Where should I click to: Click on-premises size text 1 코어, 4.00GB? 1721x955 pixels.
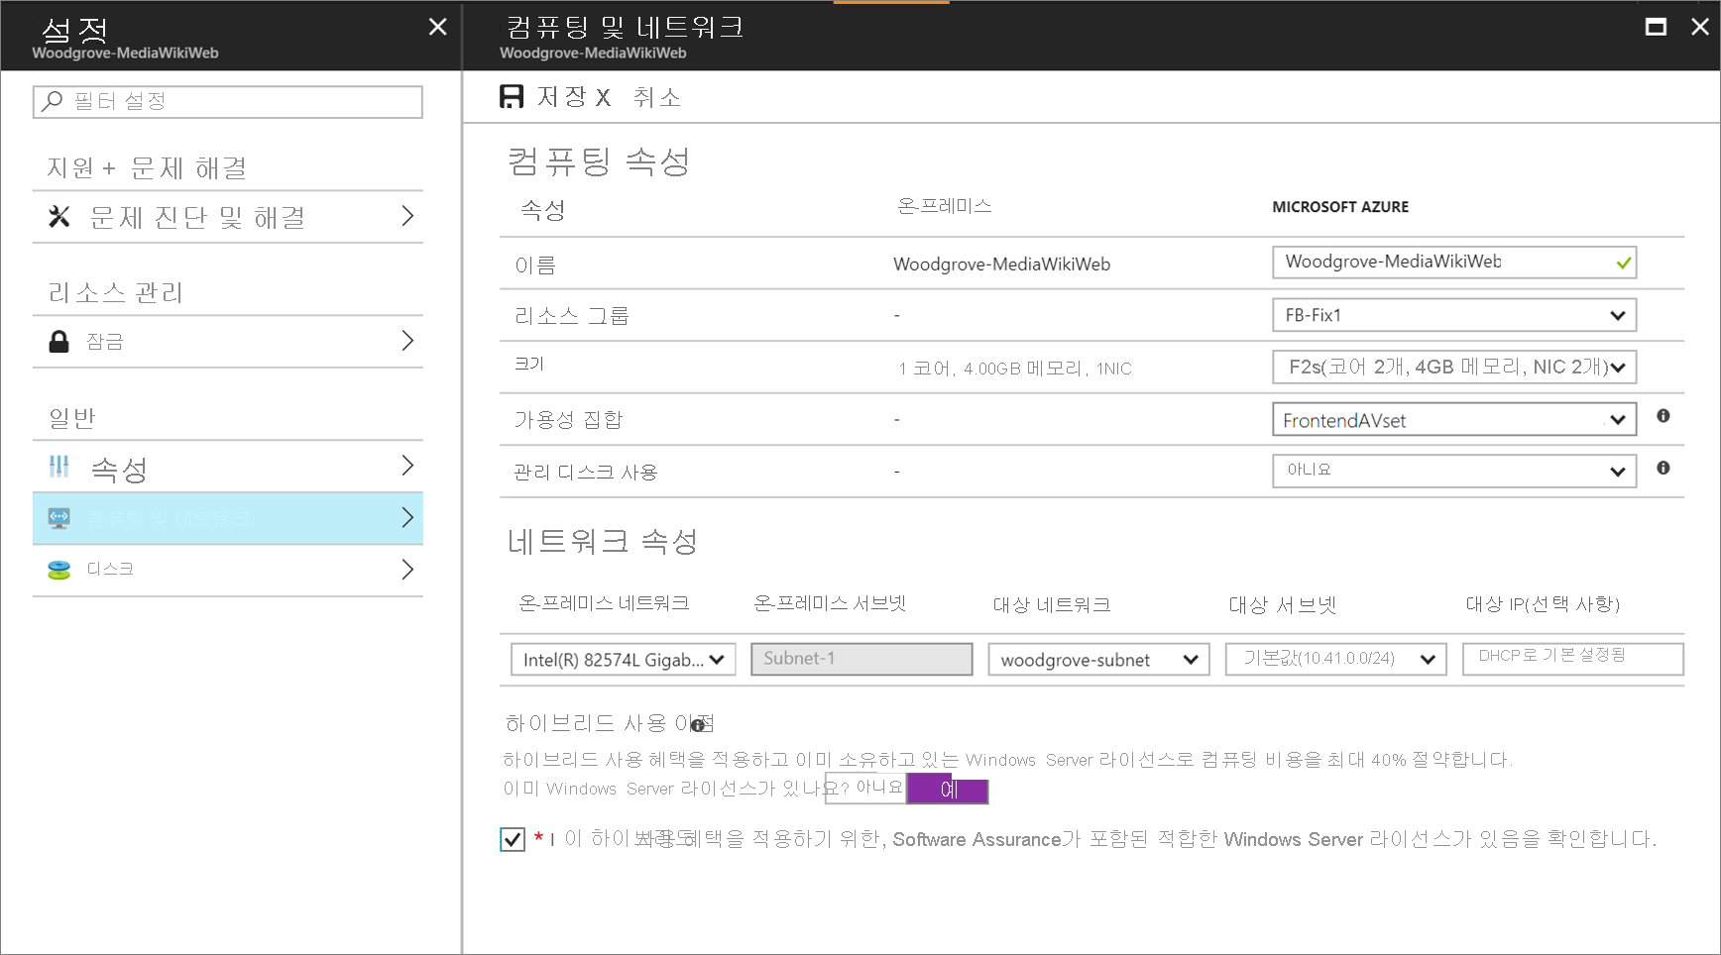coord(1015,369)
